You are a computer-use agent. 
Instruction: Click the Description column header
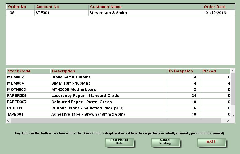109,71
